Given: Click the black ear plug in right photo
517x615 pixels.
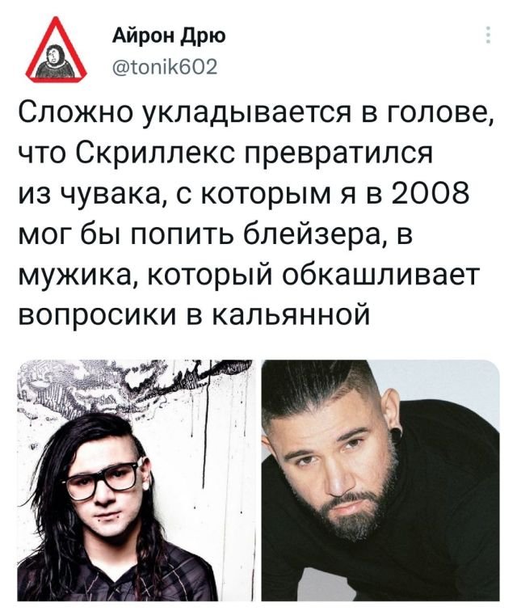Looking at the screenshot, I should (396, 434).
